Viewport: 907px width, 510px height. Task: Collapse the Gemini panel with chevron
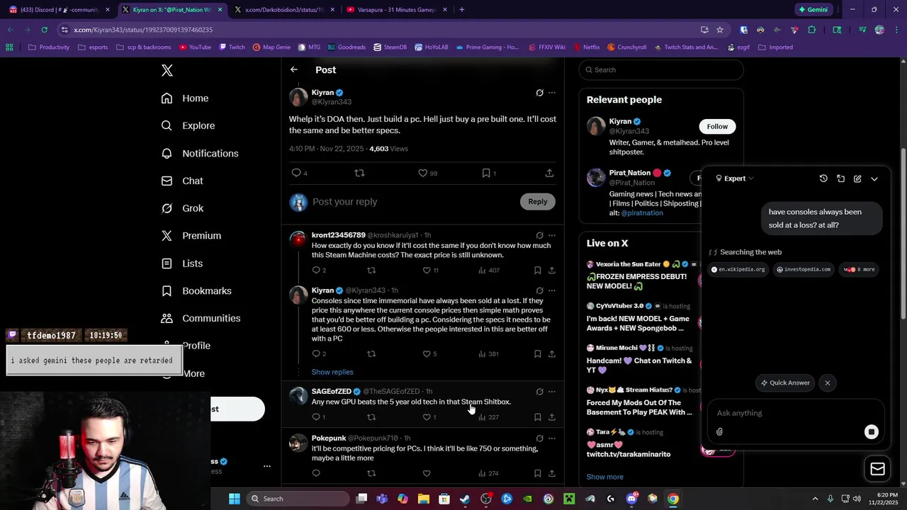tap(874, 178)
